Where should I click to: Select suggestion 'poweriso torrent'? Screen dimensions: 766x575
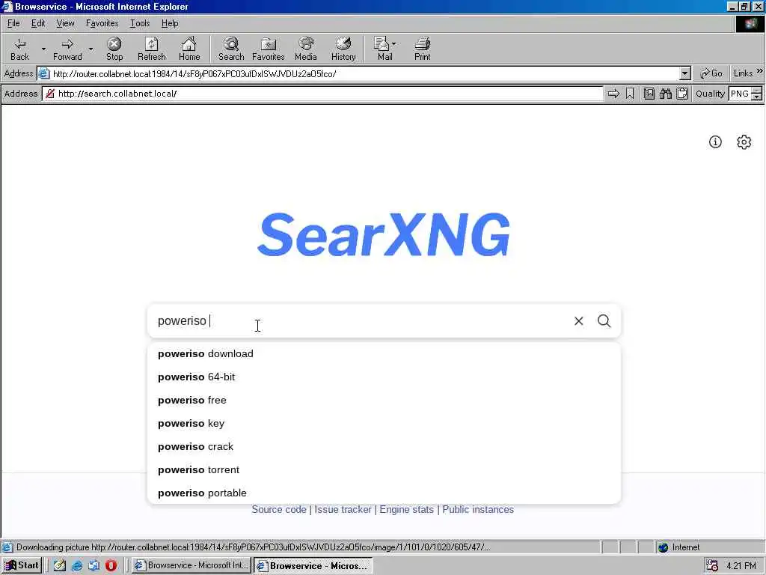click(x=384, y=470)
